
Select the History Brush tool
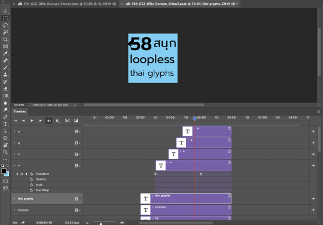pyautogui.click(x=5, y=82)
